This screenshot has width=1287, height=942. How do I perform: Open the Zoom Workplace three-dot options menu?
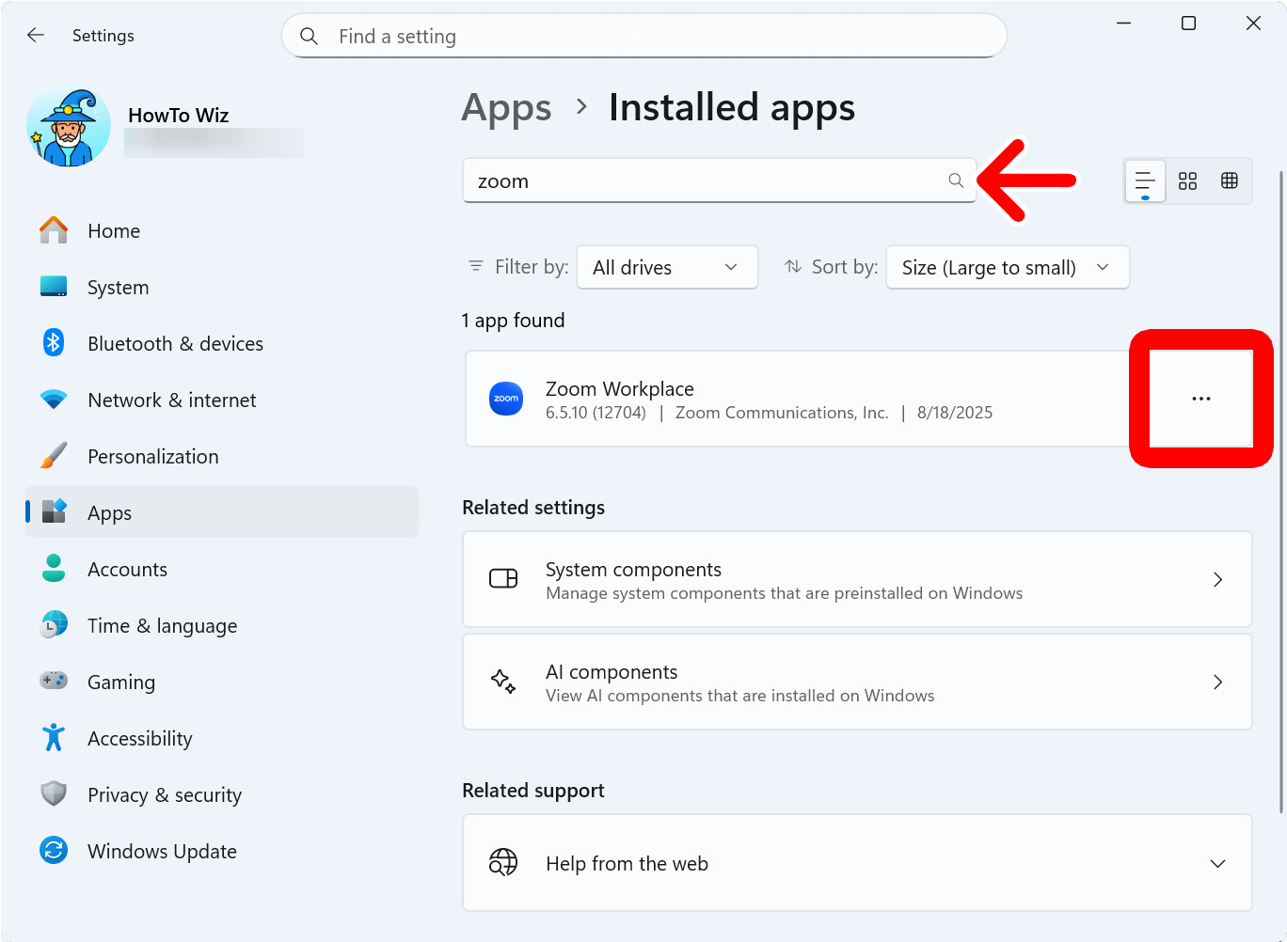[1200, 399]
